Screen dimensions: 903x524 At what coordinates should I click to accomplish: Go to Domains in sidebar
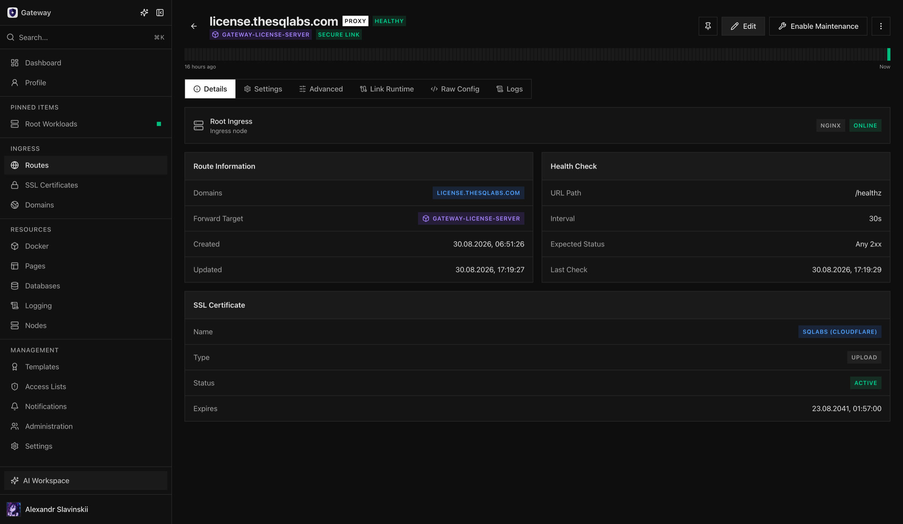86,205
